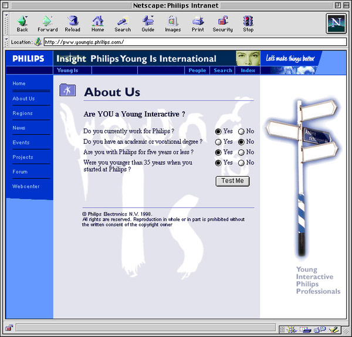Click the location bookmark icon
The height and width of the screenshot is (337, 352).
[38, 42]
